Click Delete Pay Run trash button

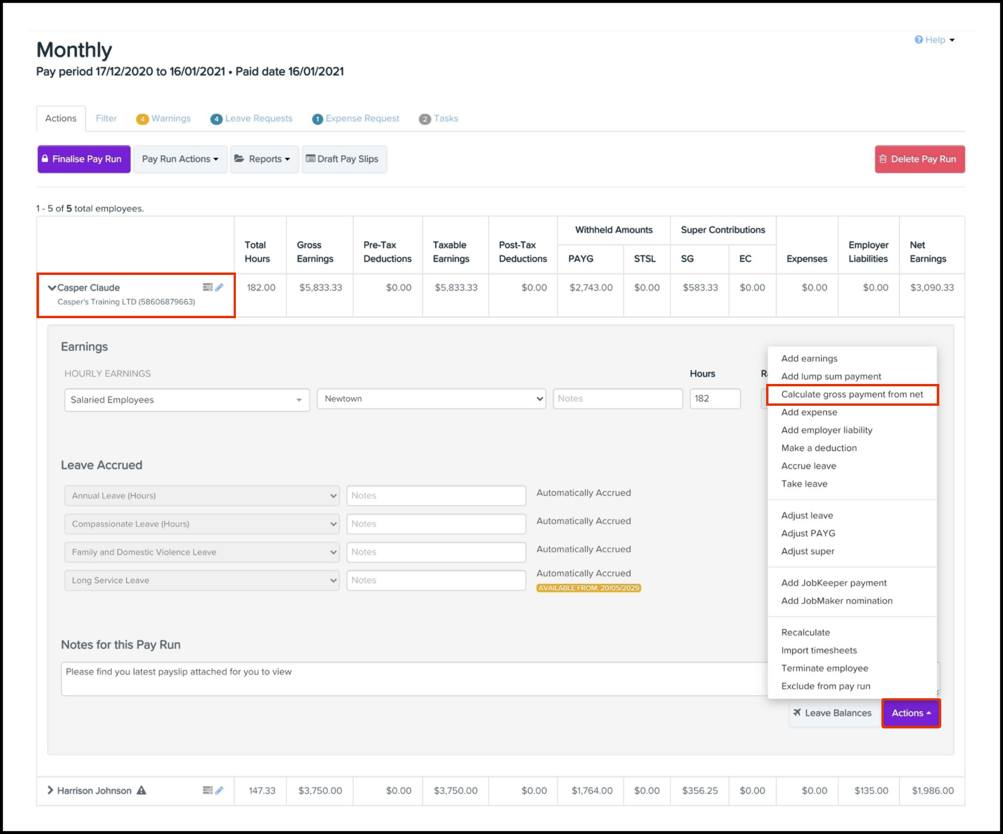919,159
